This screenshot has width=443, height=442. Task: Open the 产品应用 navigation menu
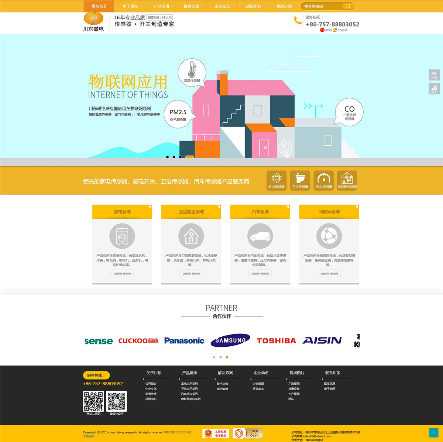point(161,6)
